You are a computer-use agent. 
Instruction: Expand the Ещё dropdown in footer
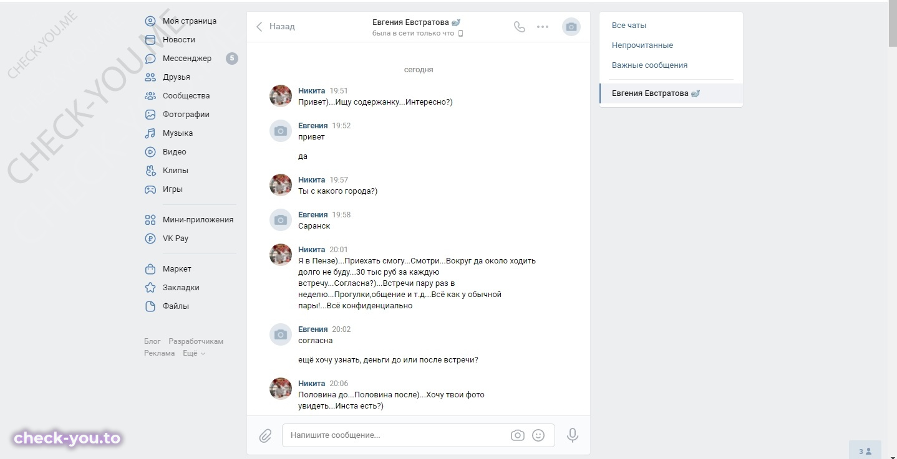(x=194, y=353)
